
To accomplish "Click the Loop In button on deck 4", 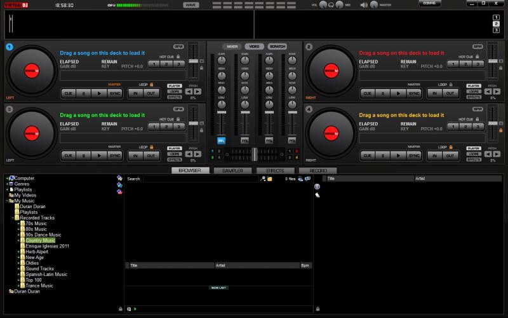I will pos(434,156).
